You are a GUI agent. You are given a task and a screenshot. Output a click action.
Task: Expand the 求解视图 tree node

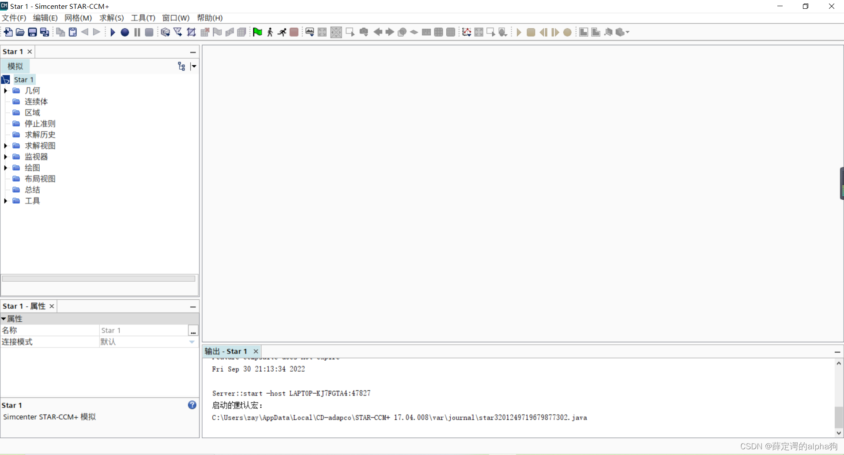tap(6, 145)
